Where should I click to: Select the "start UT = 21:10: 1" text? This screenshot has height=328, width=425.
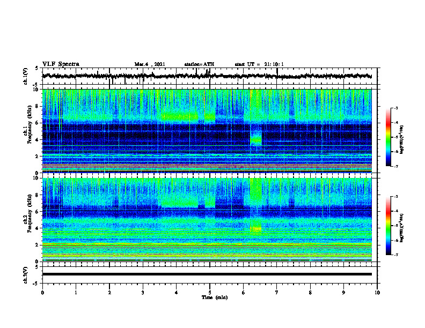tap(259, 64)
